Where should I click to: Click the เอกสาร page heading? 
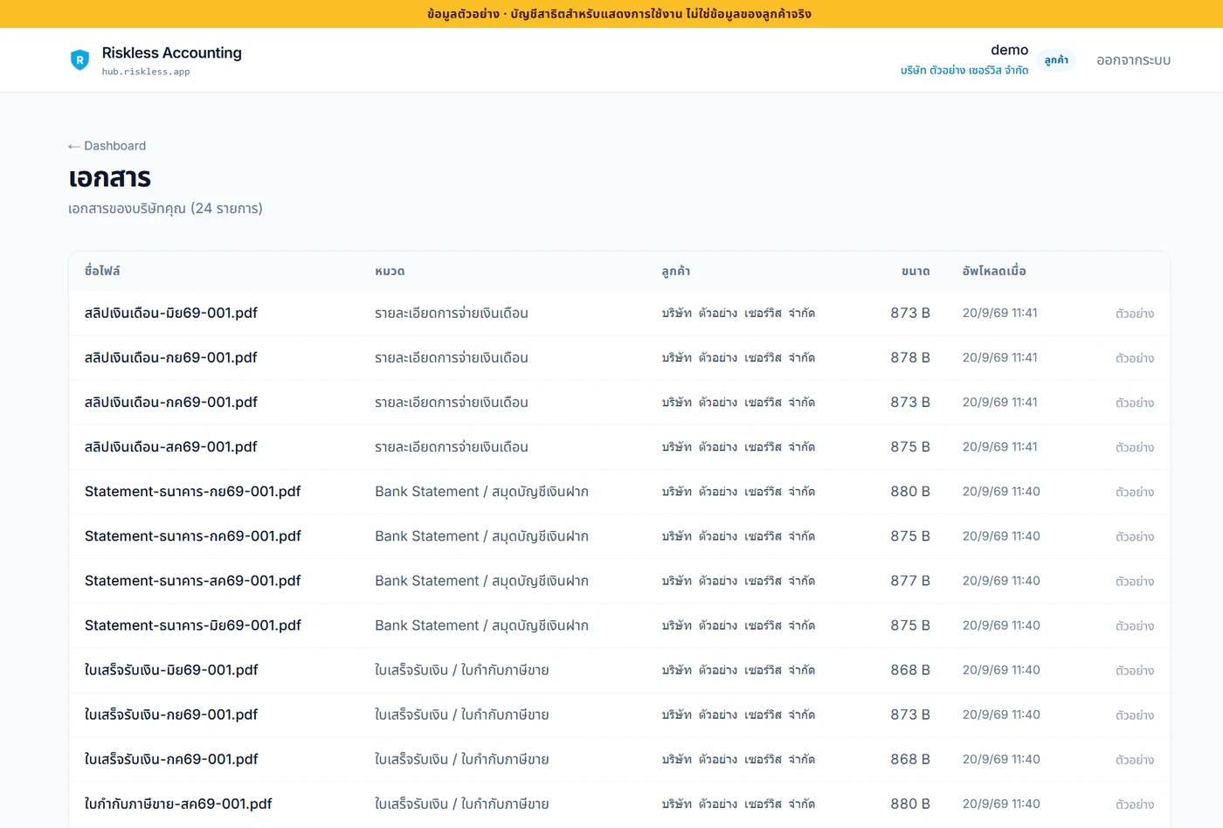tap(110, 178)
